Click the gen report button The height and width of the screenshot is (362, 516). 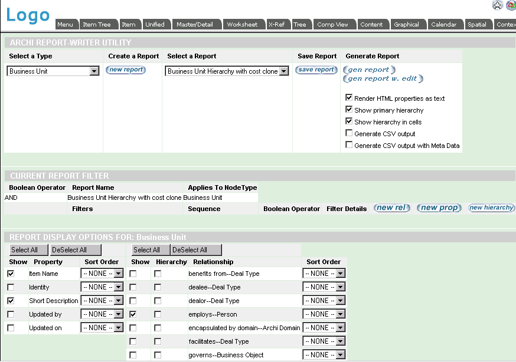coord(369,69)
